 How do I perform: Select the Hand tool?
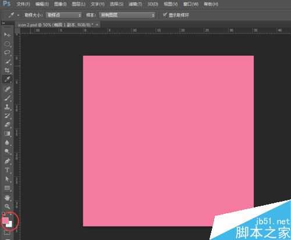(x=7, y=198)
